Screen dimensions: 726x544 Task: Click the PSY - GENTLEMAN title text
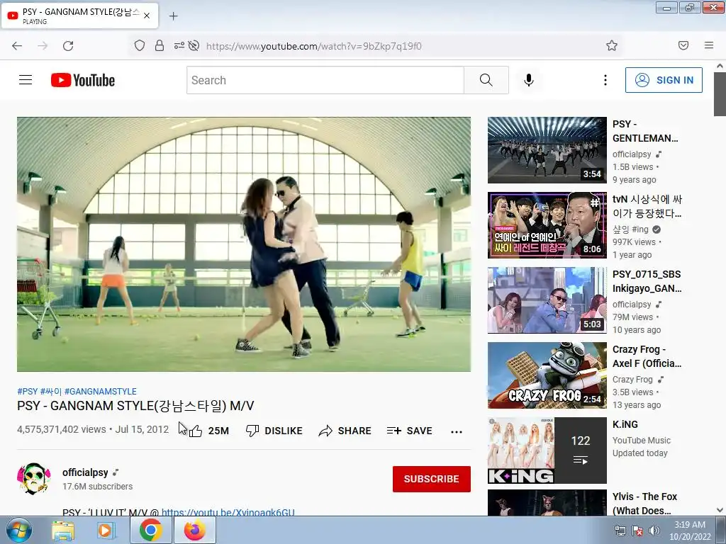[645, 131]
